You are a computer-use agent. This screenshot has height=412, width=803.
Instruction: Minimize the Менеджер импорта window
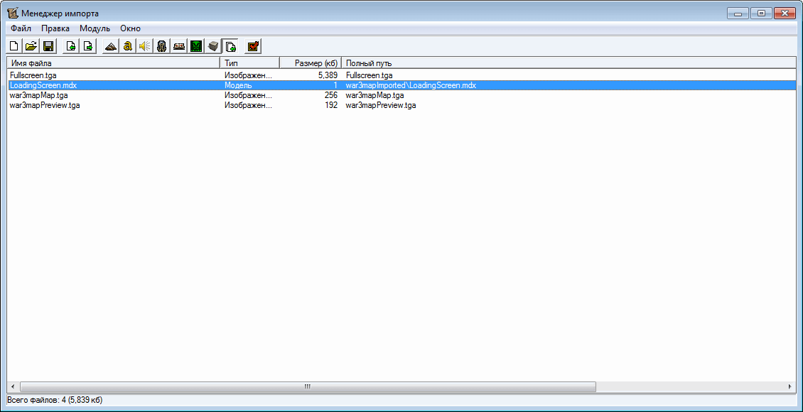738,13
